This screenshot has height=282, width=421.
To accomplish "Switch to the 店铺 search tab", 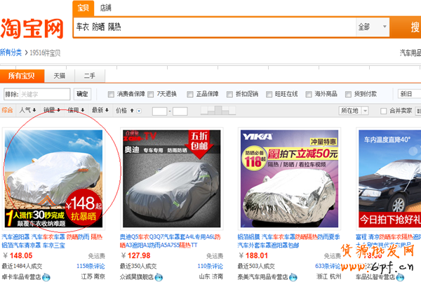I will click(105, 8).
